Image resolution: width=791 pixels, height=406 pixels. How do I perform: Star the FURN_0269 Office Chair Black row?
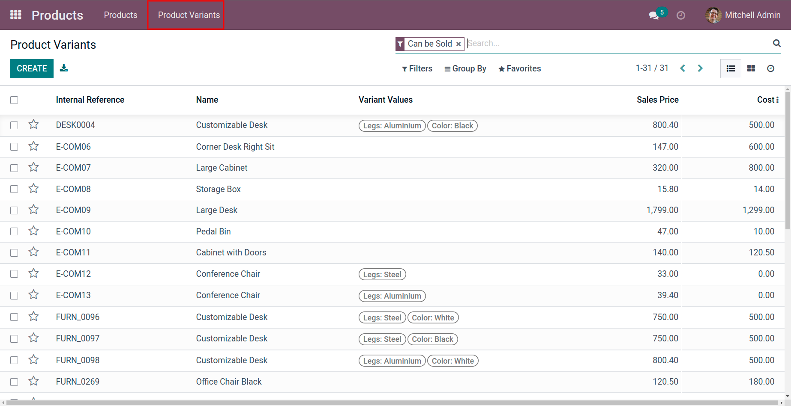tap(33, 381)
